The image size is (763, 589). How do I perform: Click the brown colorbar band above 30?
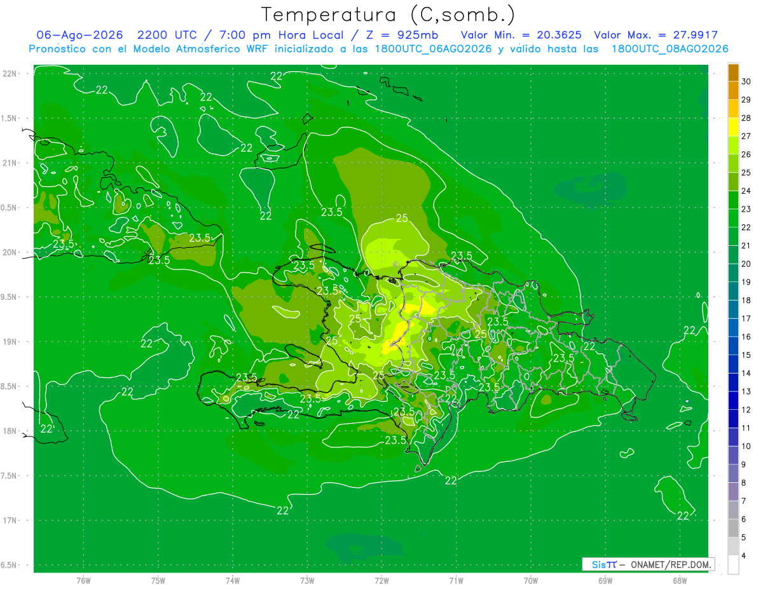pyautogui.click(x=733, y=72)
